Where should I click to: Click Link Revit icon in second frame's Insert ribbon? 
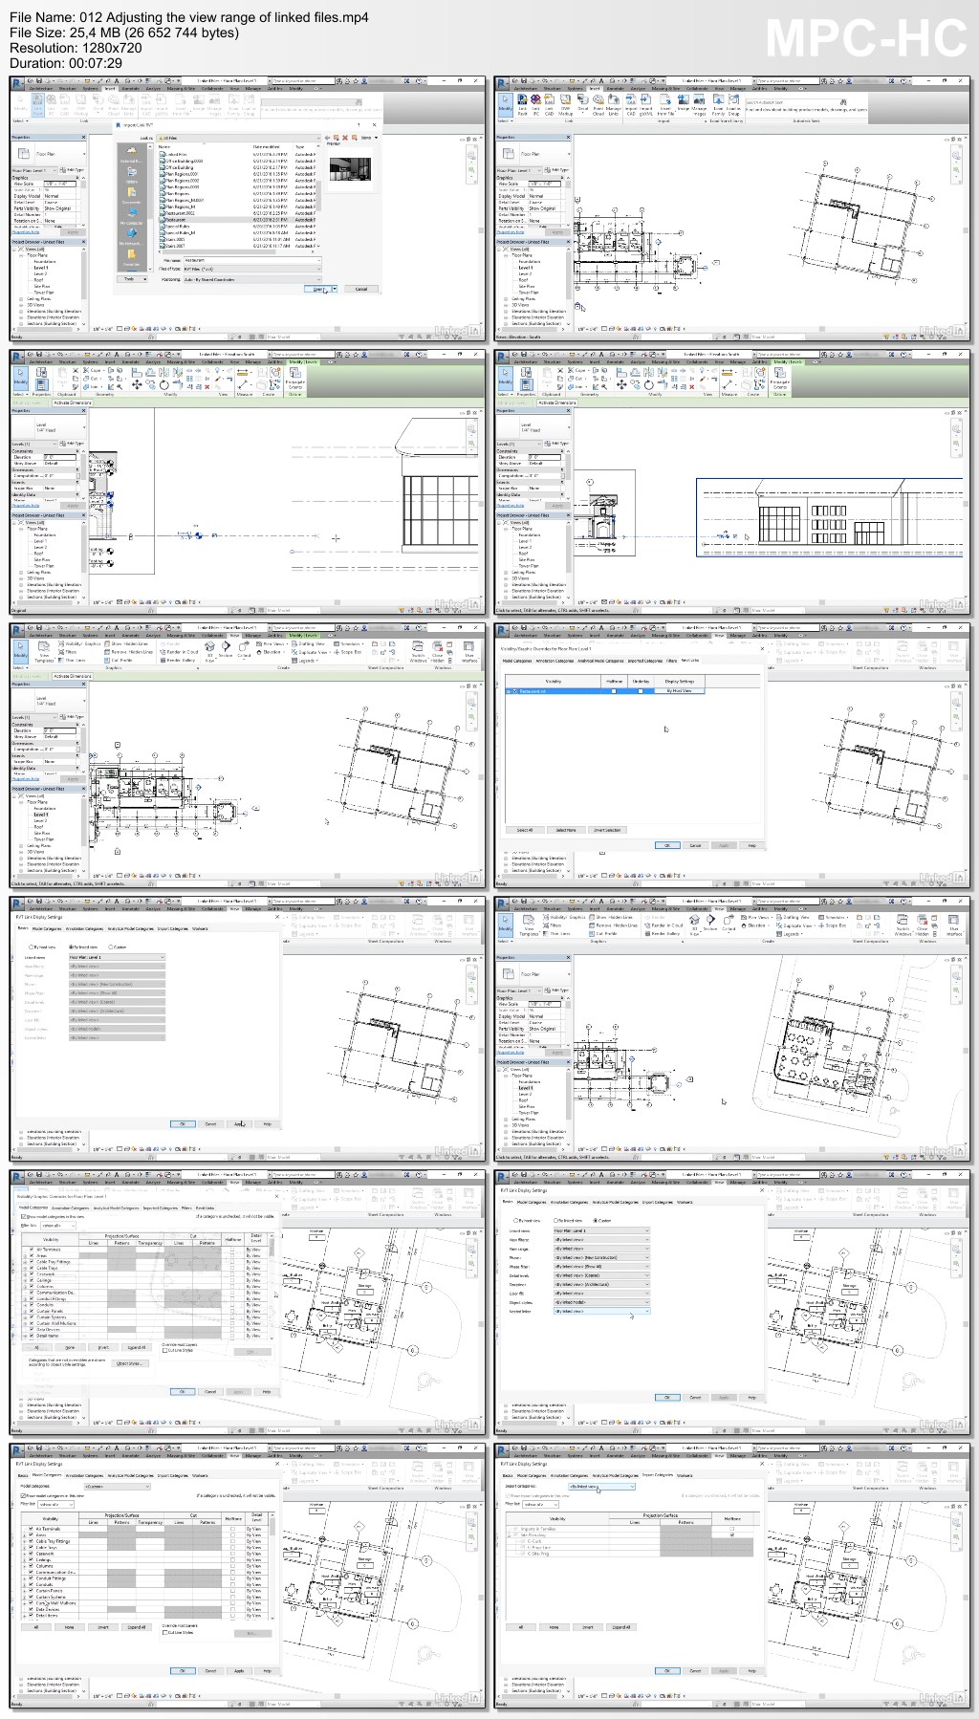click(x=522, y=102)
